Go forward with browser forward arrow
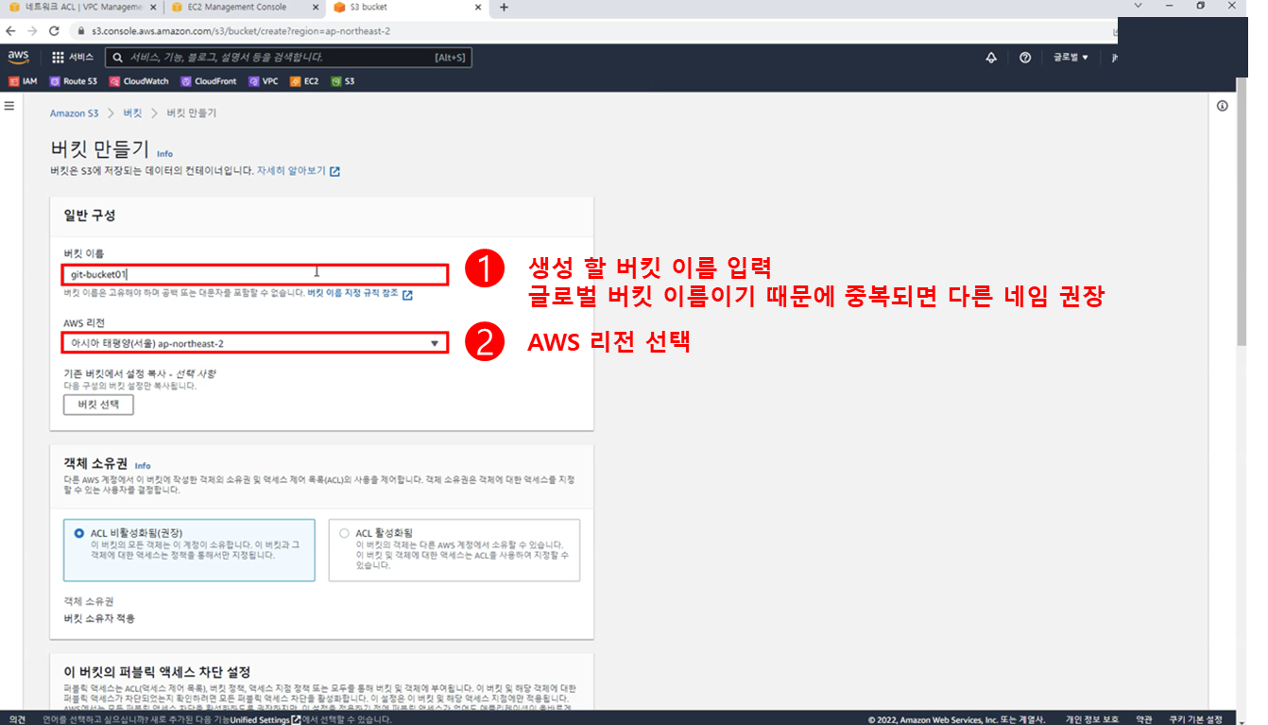 (32, 31)
